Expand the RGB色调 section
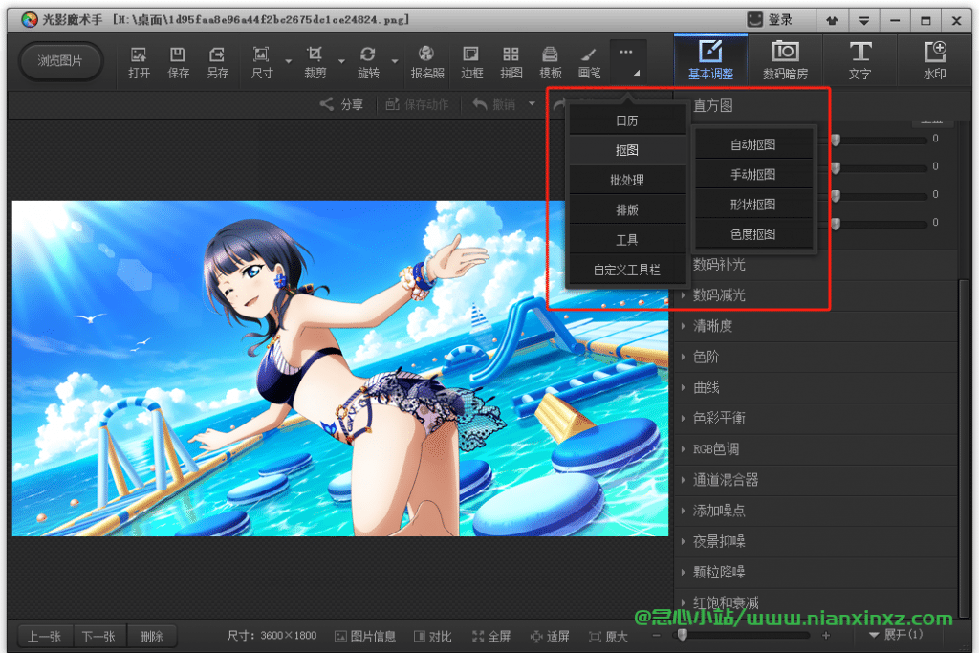Image resolution: width=979 pixels, height=653 pixels. pyautogui.click(x=816, y=449)
